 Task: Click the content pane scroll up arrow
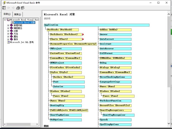click(x=169, y=14)
